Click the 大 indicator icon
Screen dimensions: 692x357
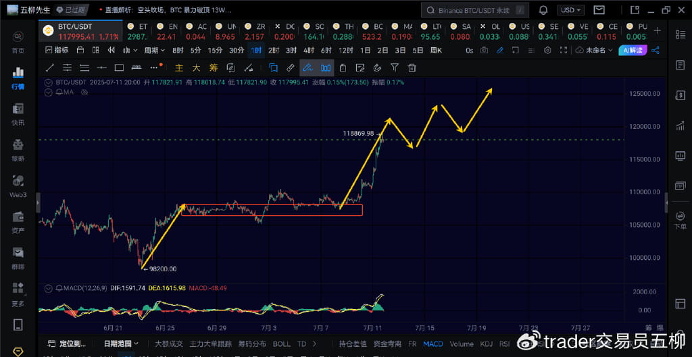(x=197, y=68)
